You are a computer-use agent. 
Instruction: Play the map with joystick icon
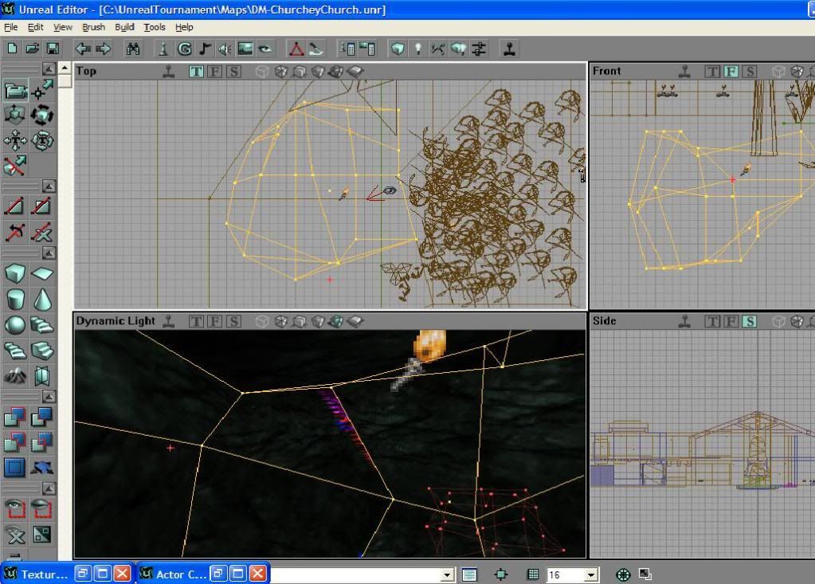[x=509, y=49]
